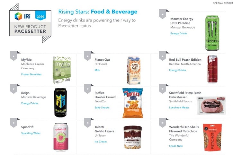Click the 2020 blue banner tag

tap(40, 16)
